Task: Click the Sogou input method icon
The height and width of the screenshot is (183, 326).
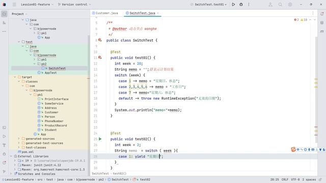Action: 293,149
